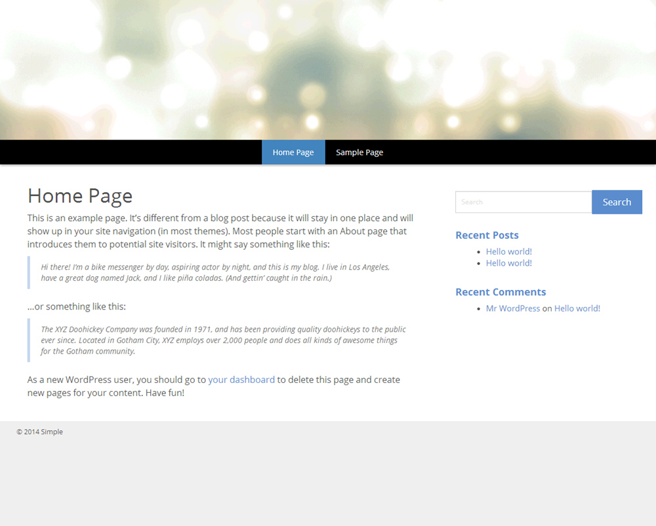Click the bike messenger blockquote
The width and height of the screenshot is (656, 526).
click(x=216, y=272)
